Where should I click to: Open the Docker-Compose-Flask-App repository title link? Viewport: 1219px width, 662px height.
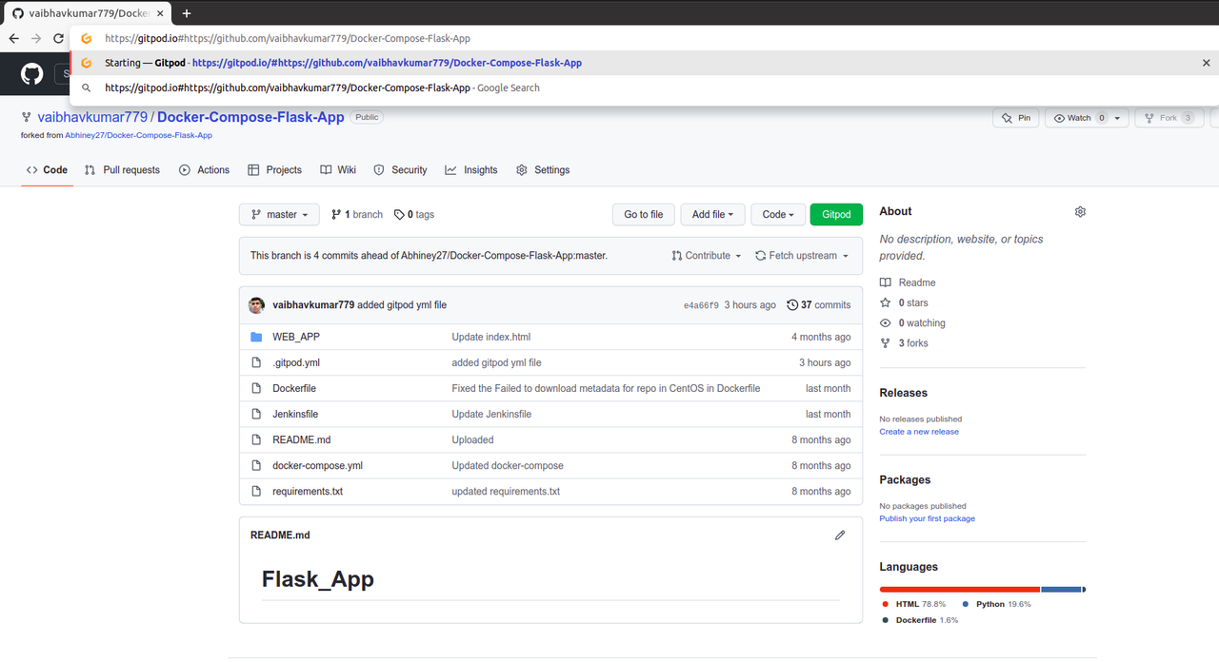pos(250,118)
